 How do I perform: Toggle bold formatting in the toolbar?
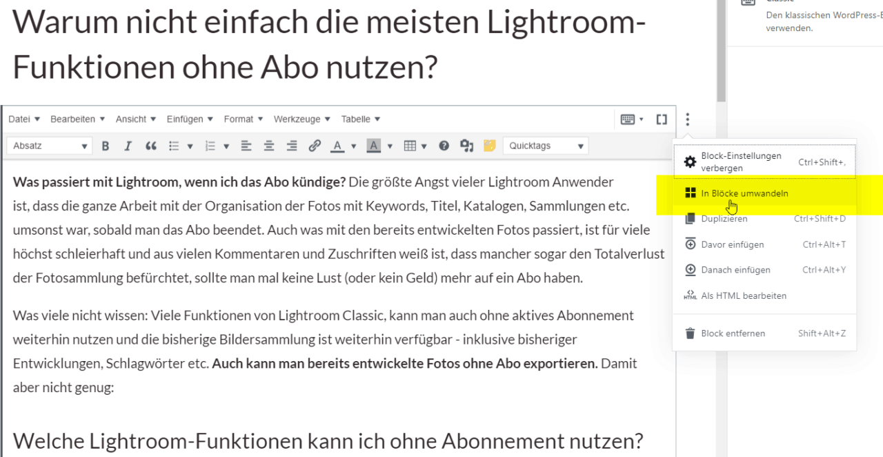(x=106, y=146)
